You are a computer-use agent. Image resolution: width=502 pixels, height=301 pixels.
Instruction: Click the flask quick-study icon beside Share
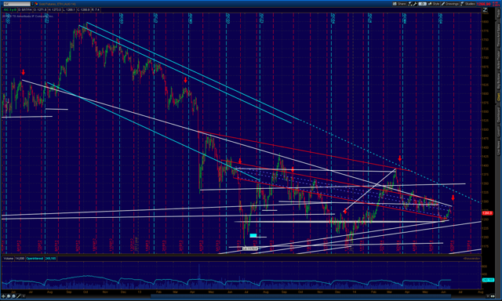point(409,4)
